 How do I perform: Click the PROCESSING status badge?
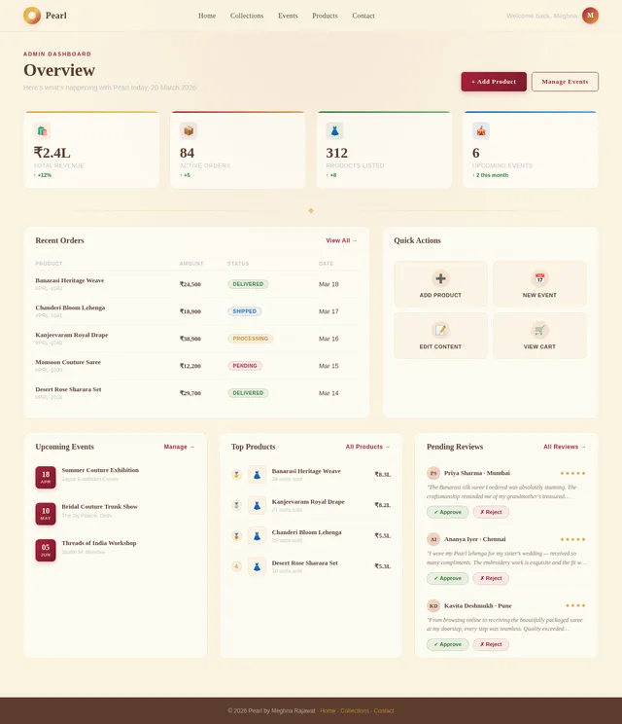click(x=251, y=339)
